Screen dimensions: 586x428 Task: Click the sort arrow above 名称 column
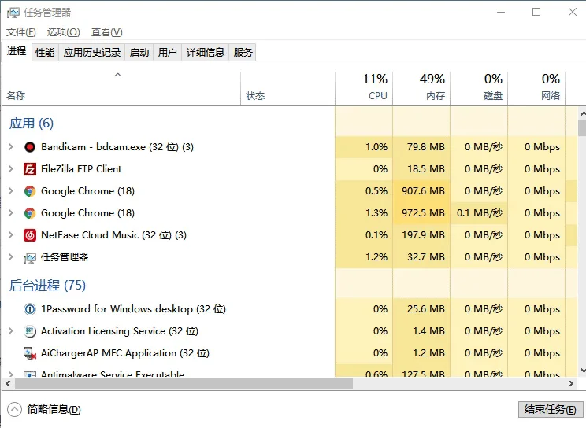pos(117,75)
